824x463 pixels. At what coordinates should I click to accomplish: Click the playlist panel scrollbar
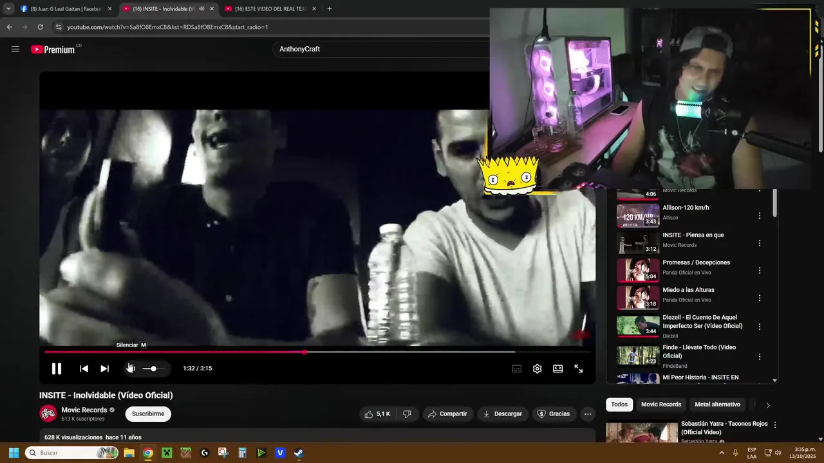(774, 203)
